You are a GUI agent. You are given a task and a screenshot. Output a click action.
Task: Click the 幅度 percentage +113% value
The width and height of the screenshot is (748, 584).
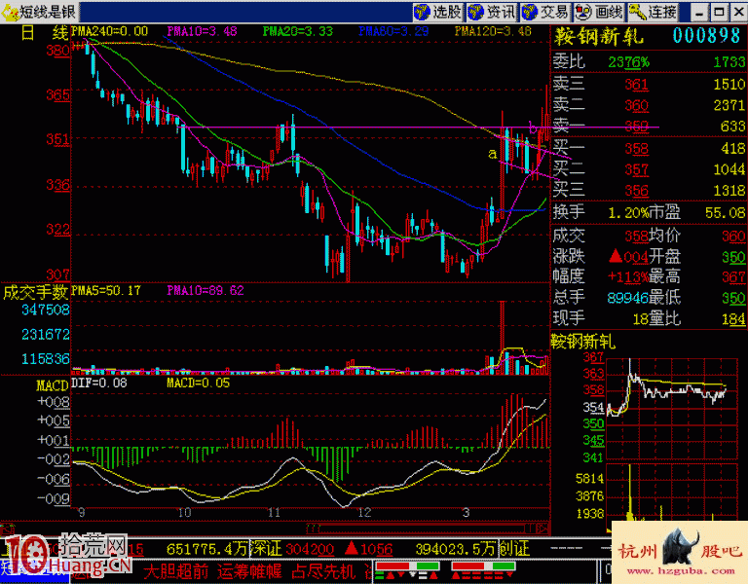(x=628, y=277)
